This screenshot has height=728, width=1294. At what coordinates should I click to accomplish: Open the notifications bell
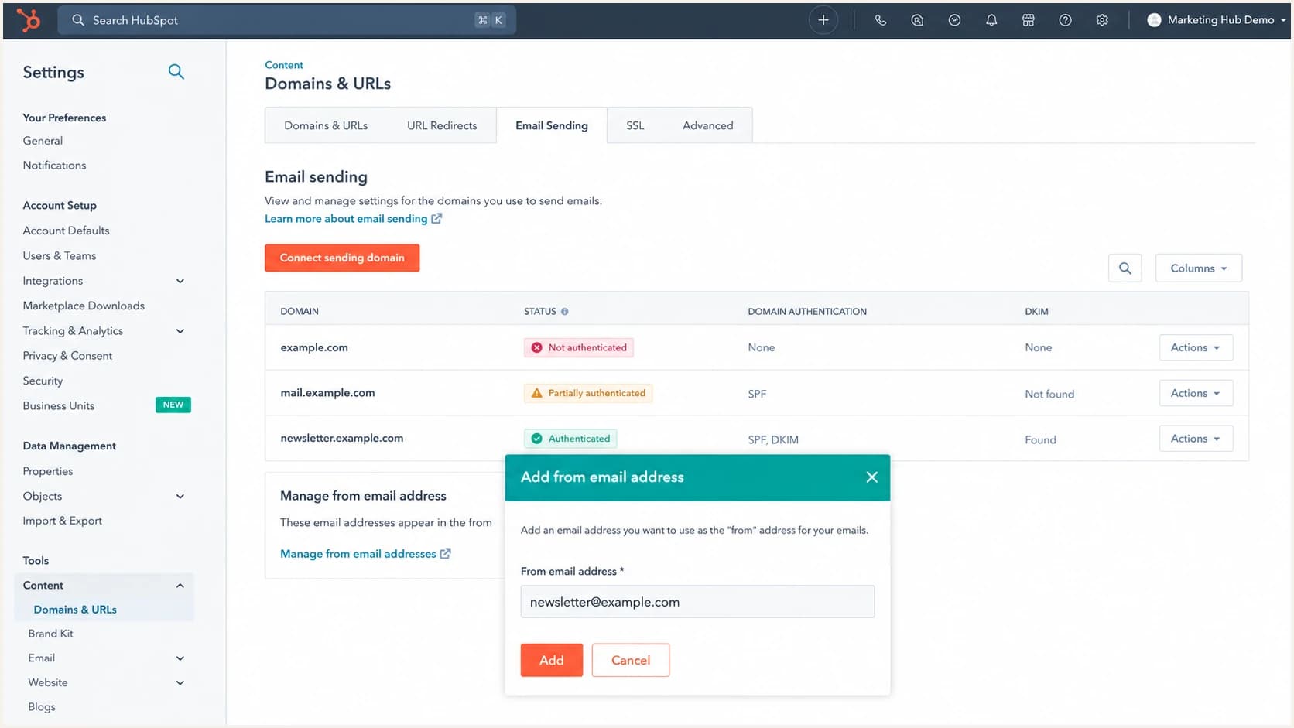click(991, 20)
